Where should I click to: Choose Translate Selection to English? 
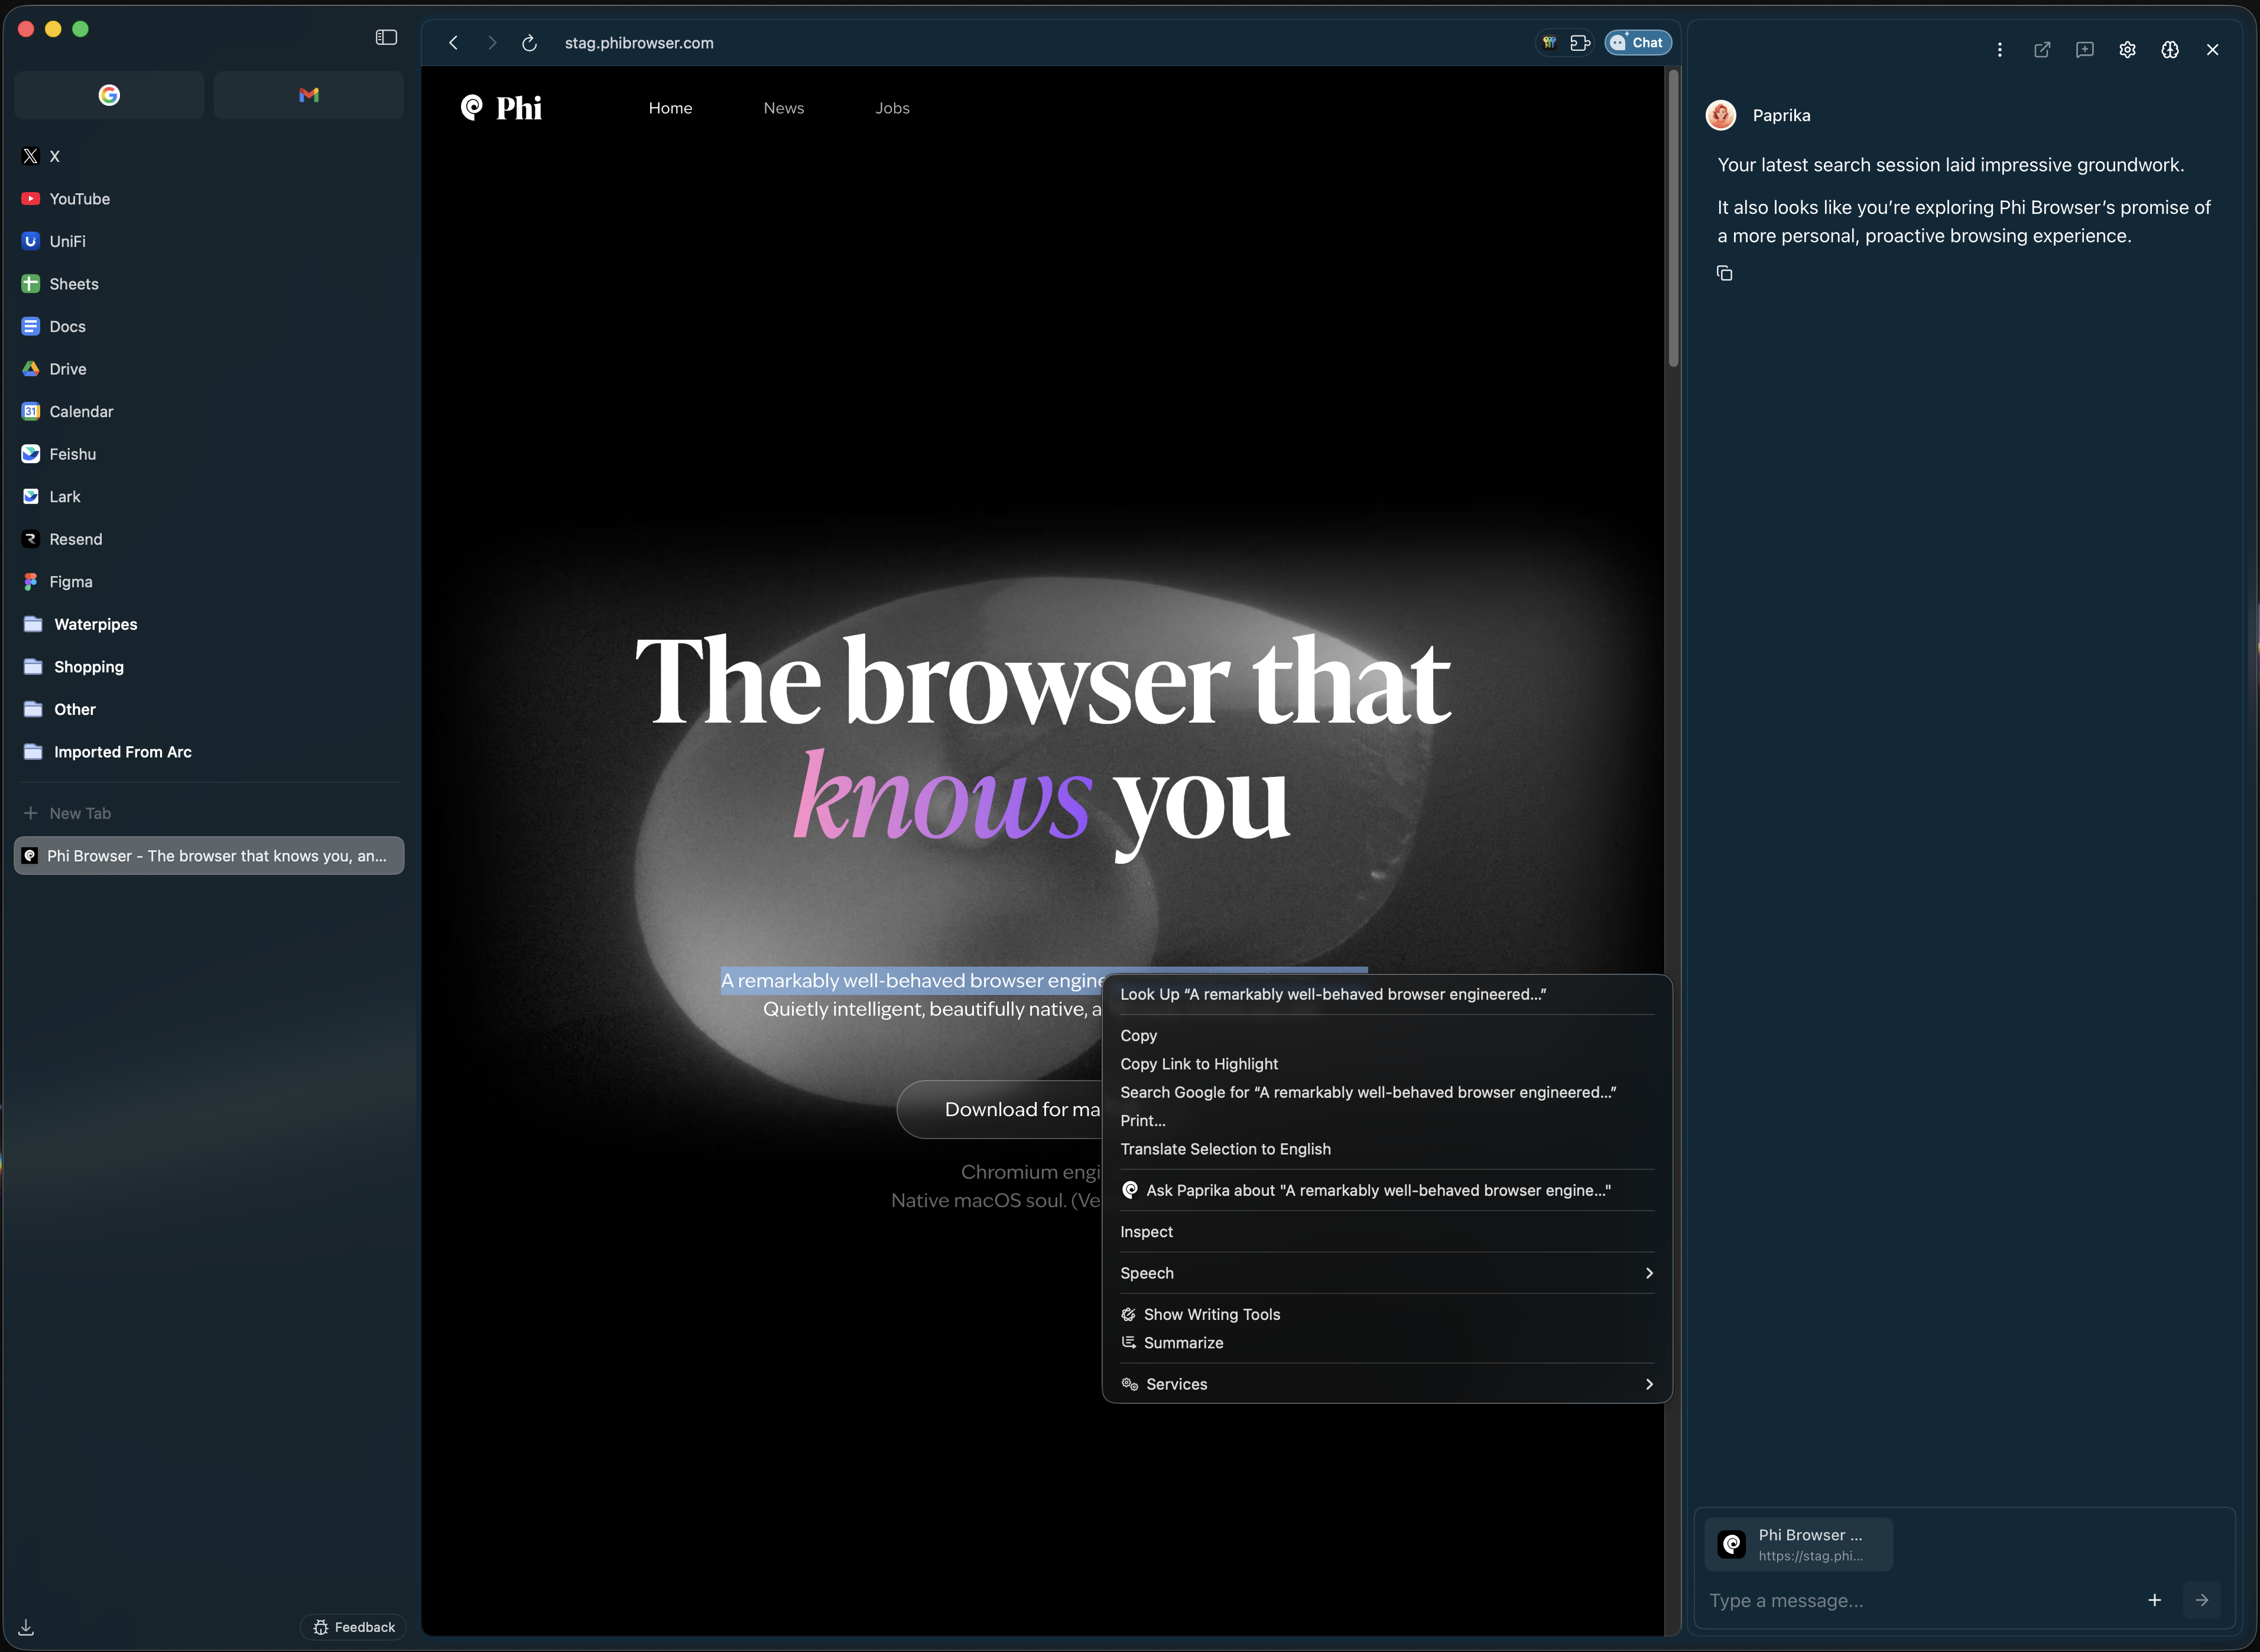click(1225, 1148)
